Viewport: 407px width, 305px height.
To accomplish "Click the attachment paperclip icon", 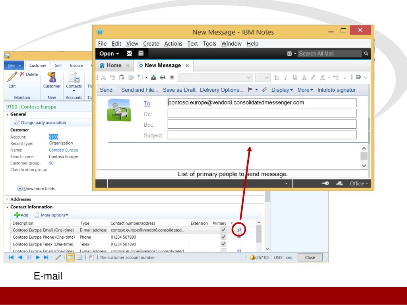I will [264, 89].
